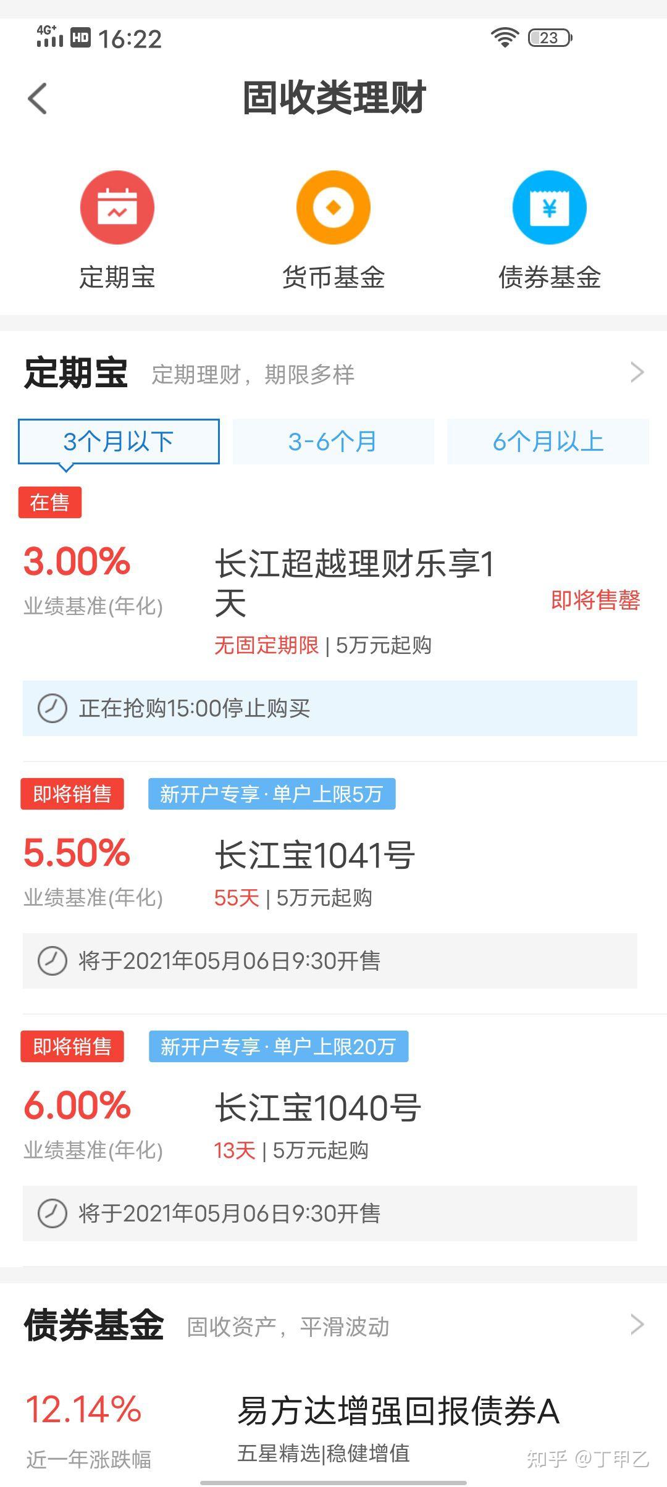Select the 3个月以下 filter
The image size is (667, 1487).
[119, 441]
